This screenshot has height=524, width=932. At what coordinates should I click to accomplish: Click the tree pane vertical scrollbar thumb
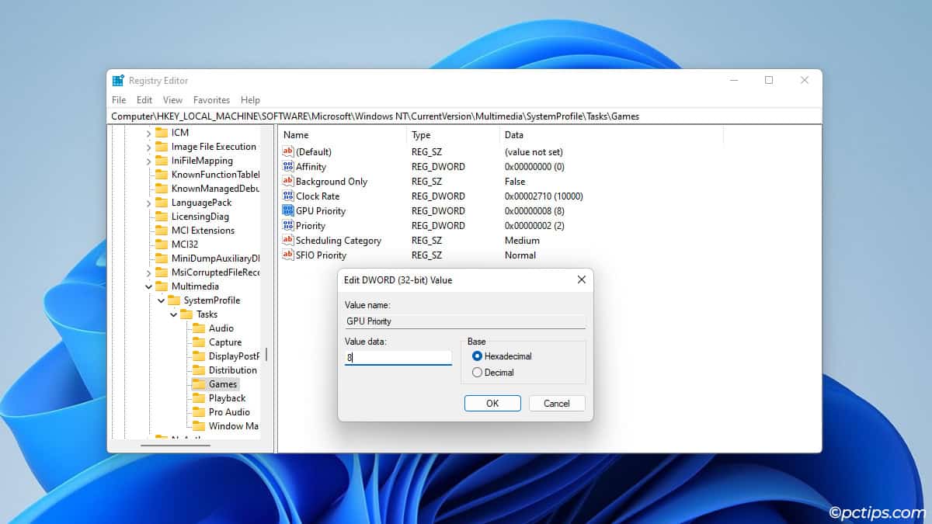(x=266, y=354)
